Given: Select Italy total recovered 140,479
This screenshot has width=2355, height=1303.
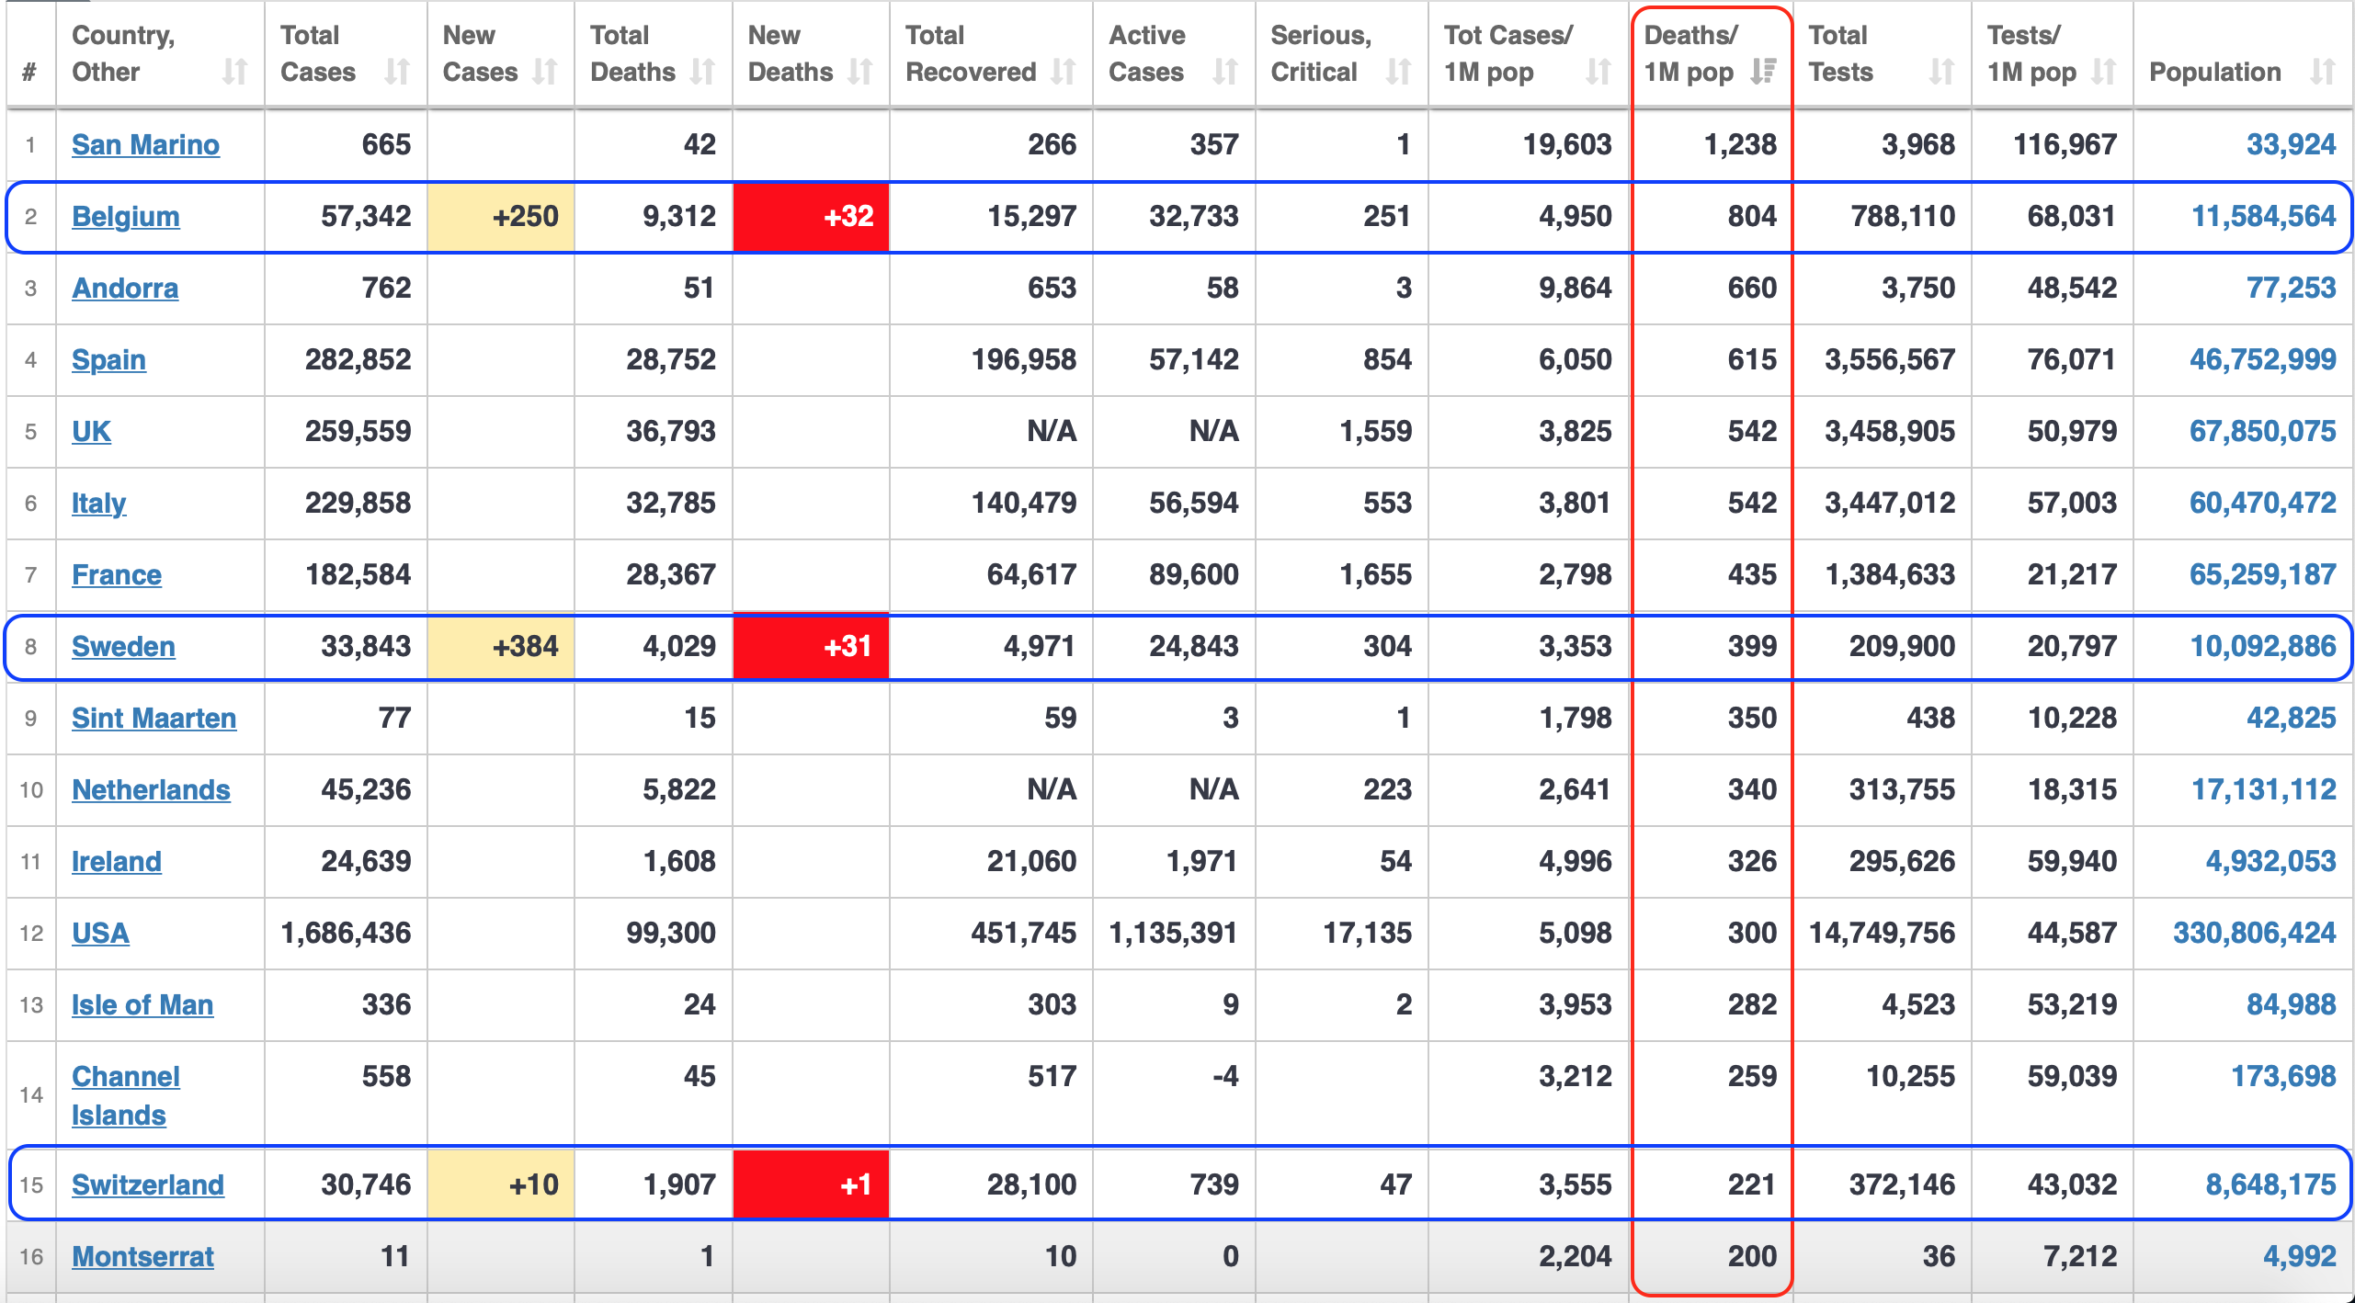Looking at the screenshot, I should pos(1024,503).
